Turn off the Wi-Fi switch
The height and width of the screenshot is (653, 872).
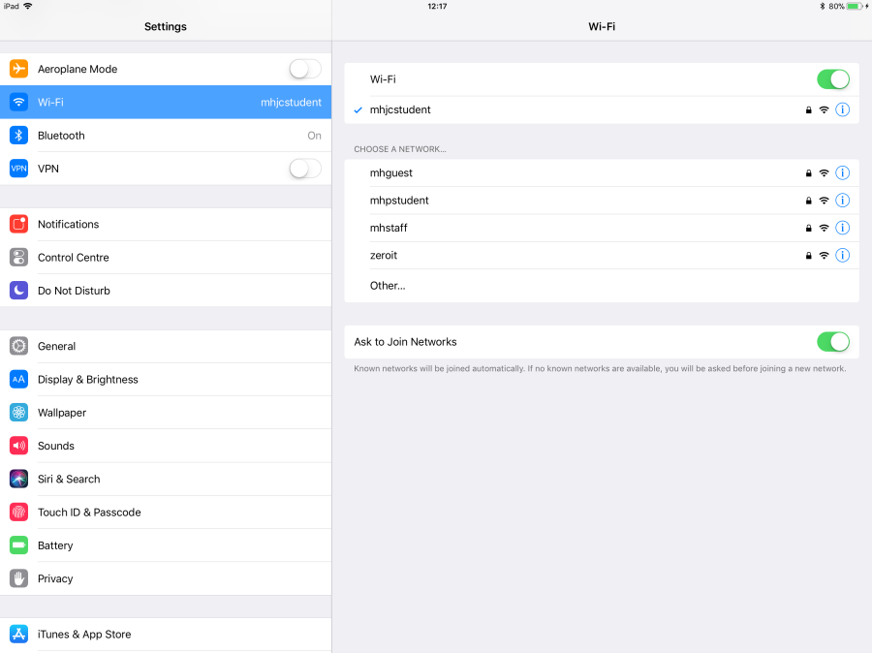click(x=832, y=79)
